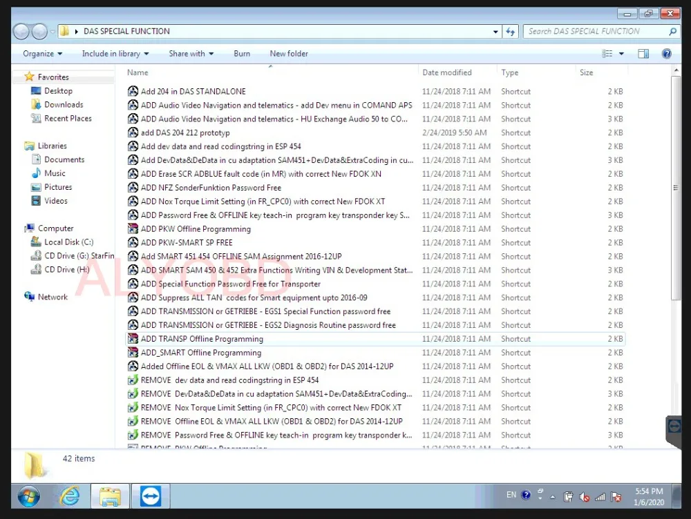Open the Organize menu
This screenshot has height=519, width=691.
(x=42, y=54)
